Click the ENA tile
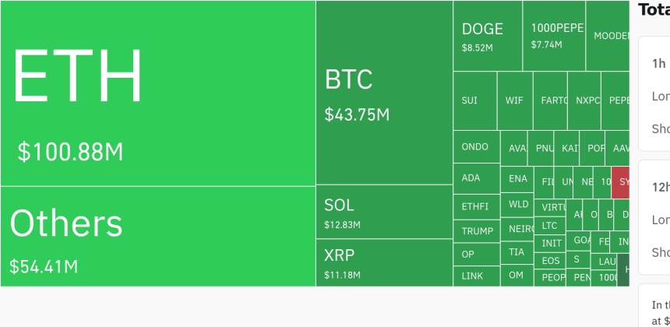The height and width of the screenshot is (327, 670). pos(517,179)
